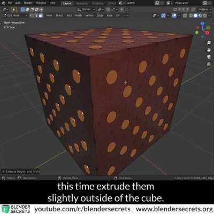Click the blue Z axis on navigation gizmo
The image size is (214, 214).
(x=202, y=24)
